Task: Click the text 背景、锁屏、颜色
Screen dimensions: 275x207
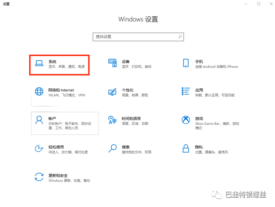Action: pyautogui.click(x=135, y=95)
